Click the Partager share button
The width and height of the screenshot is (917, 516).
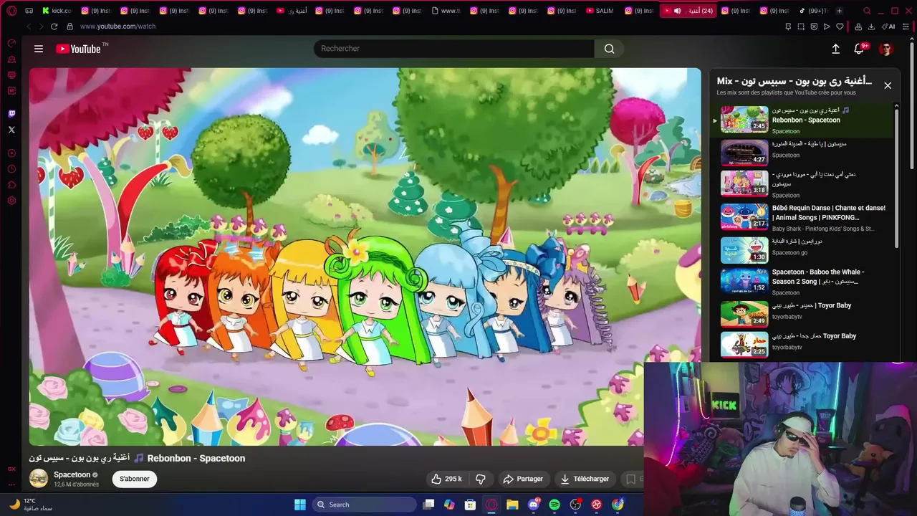[x=523, y=479]
